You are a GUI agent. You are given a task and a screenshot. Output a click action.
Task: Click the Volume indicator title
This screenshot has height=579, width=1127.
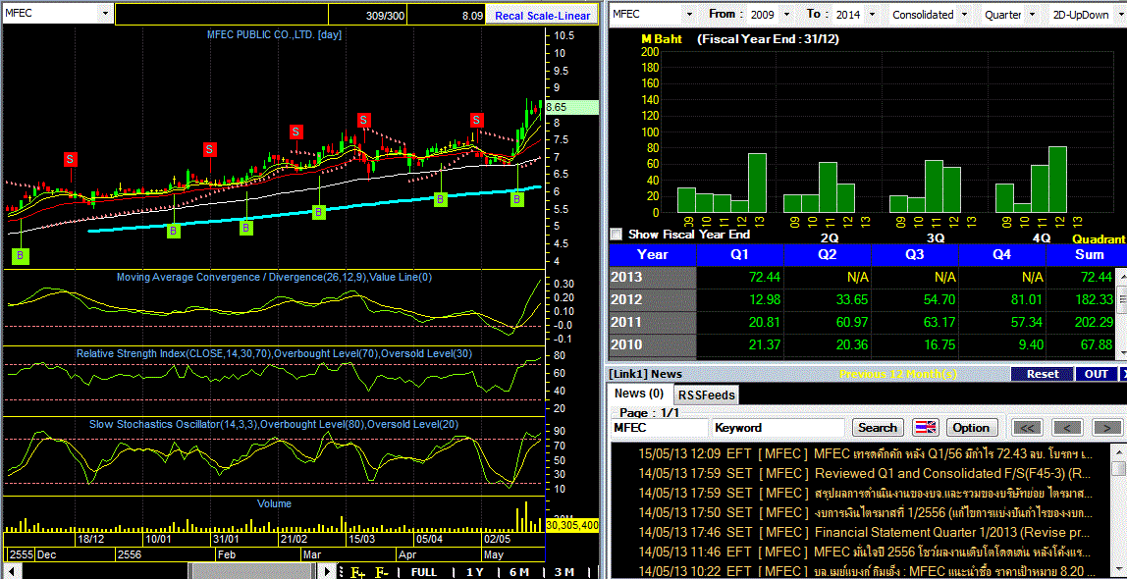(275, 503)
